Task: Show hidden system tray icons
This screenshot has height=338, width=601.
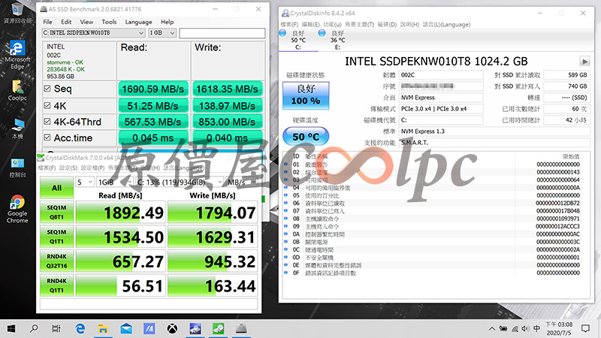Action: [x=492, y=329]
